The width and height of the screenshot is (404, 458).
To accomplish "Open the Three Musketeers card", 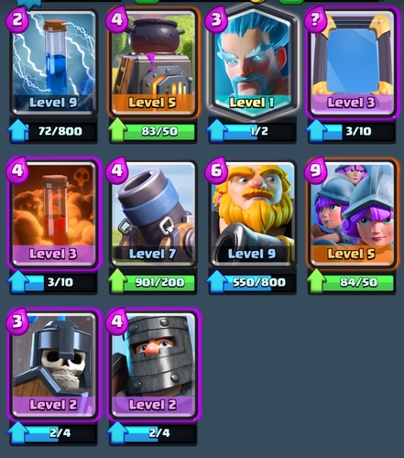I will click(x=352, y=213).
